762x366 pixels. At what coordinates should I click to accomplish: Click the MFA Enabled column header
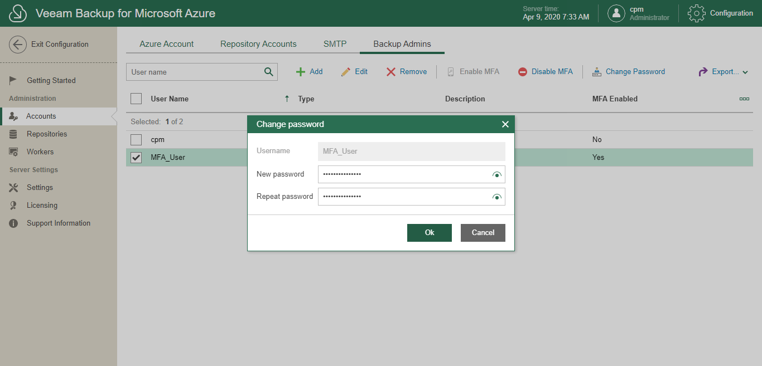(x=615, y=99)
